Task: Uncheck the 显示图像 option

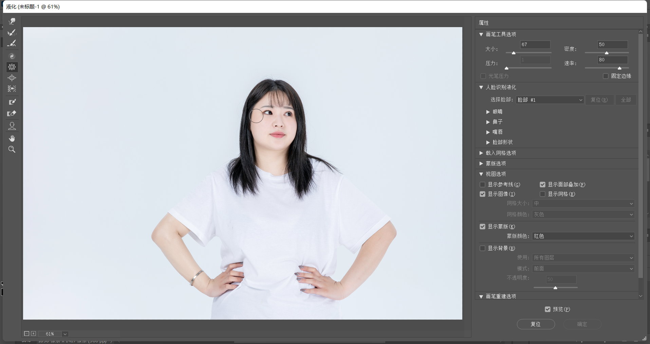Action: 482,194
